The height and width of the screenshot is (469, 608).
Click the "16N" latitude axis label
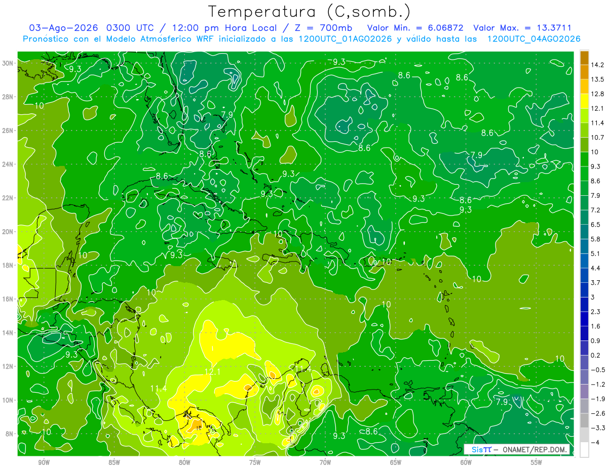8,299
